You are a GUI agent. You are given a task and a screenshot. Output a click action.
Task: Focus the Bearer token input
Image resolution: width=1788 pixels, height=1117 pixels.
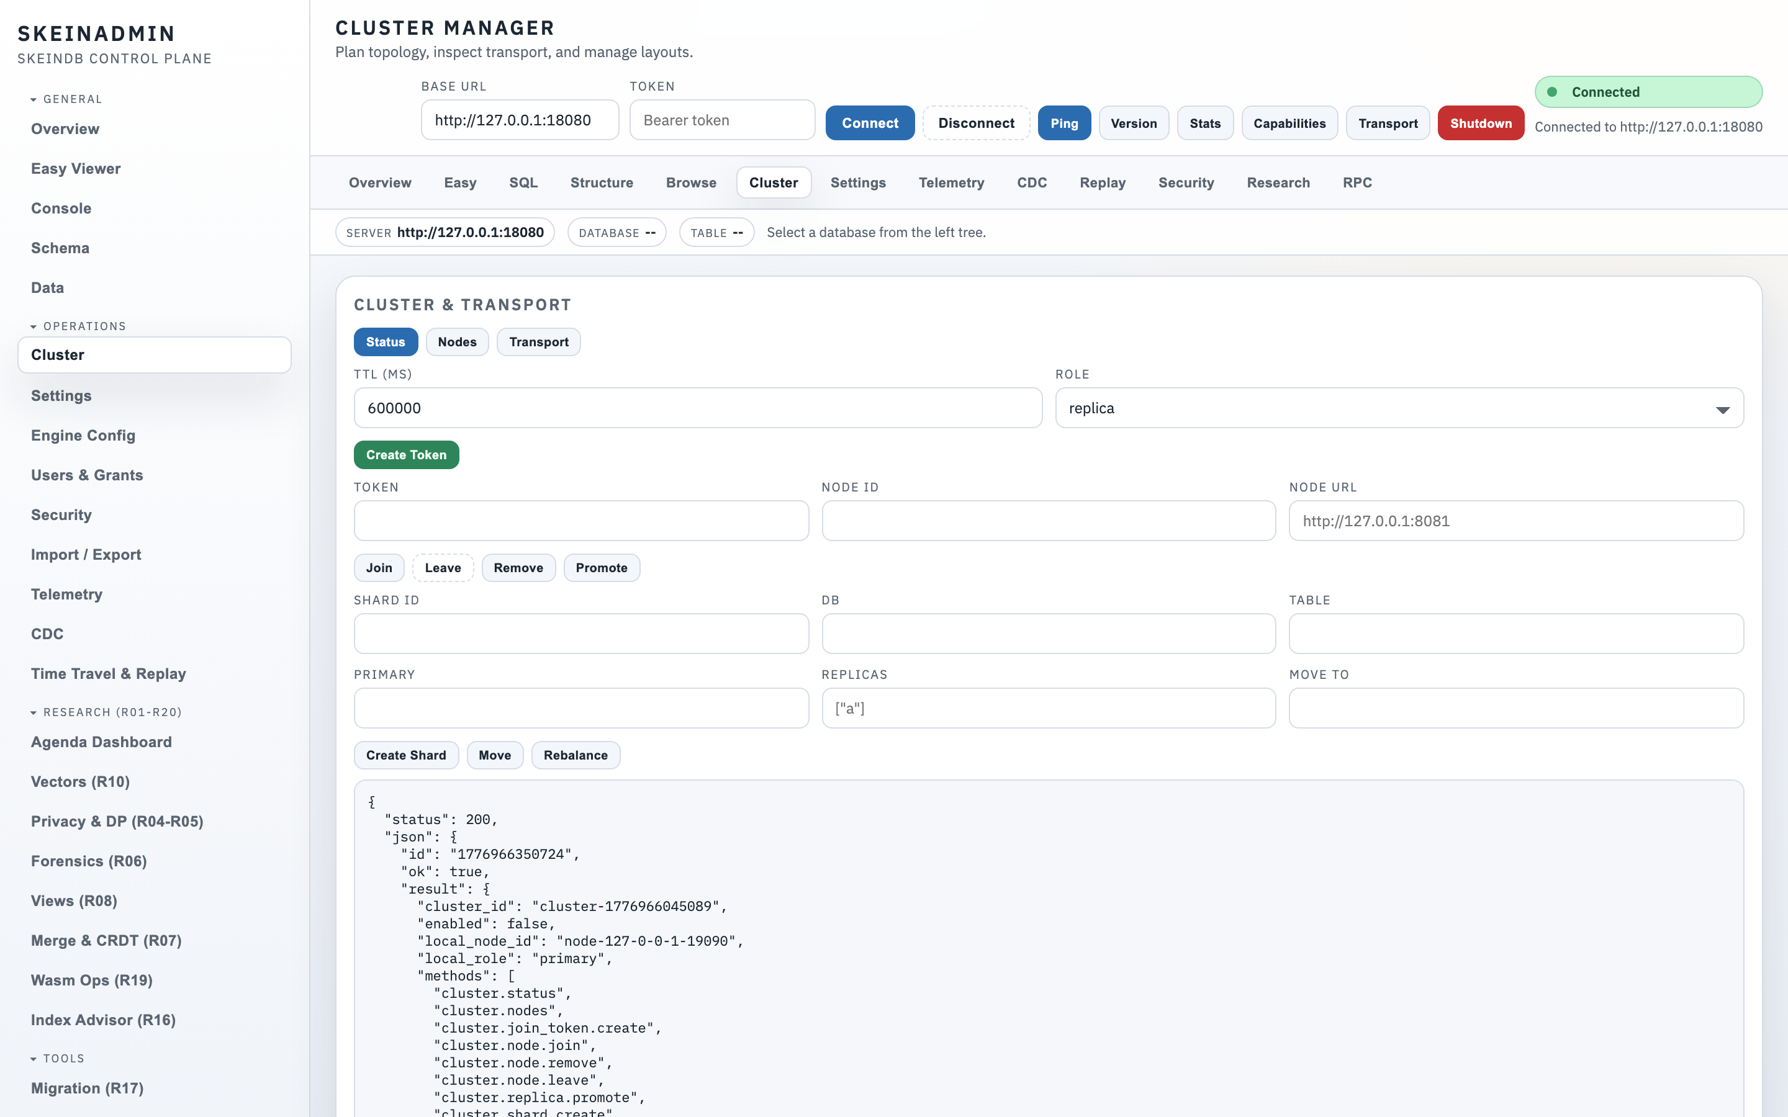click(722, 120)
